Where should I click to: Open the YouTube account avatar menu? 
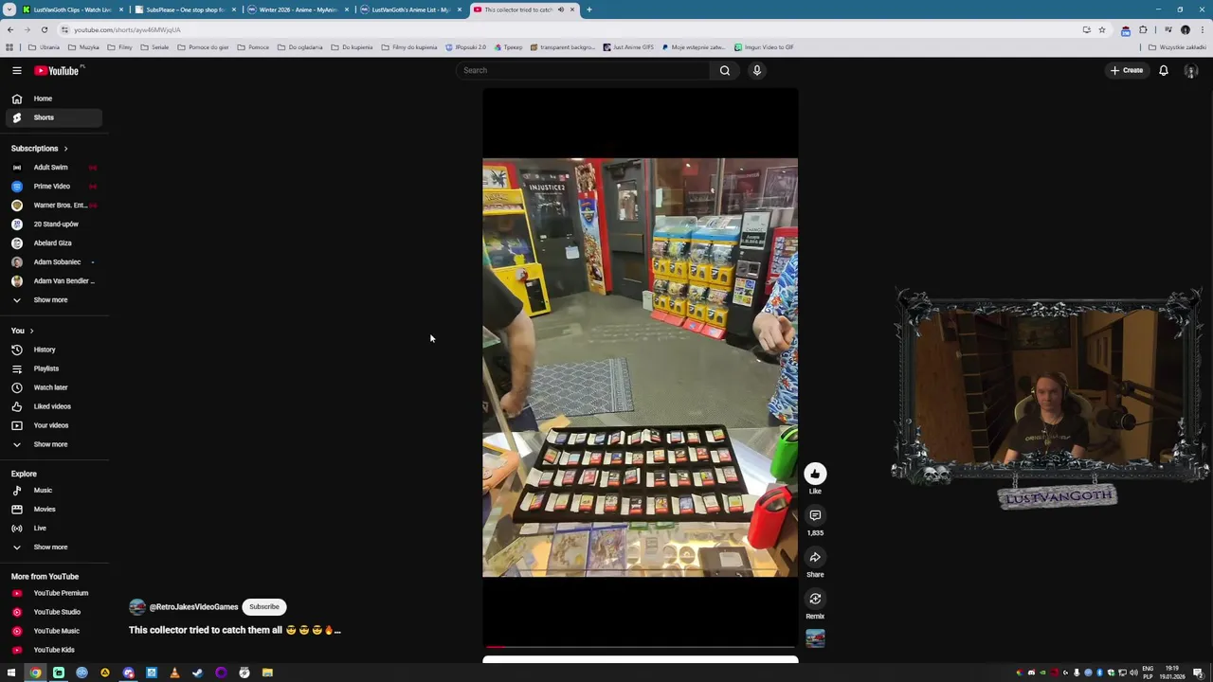[x=1191, y=70]
